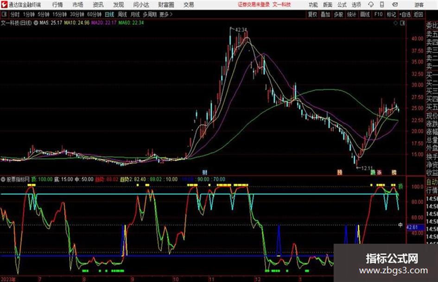Click the 返回 back button
The image size is (438, 282).
point(418,14)
